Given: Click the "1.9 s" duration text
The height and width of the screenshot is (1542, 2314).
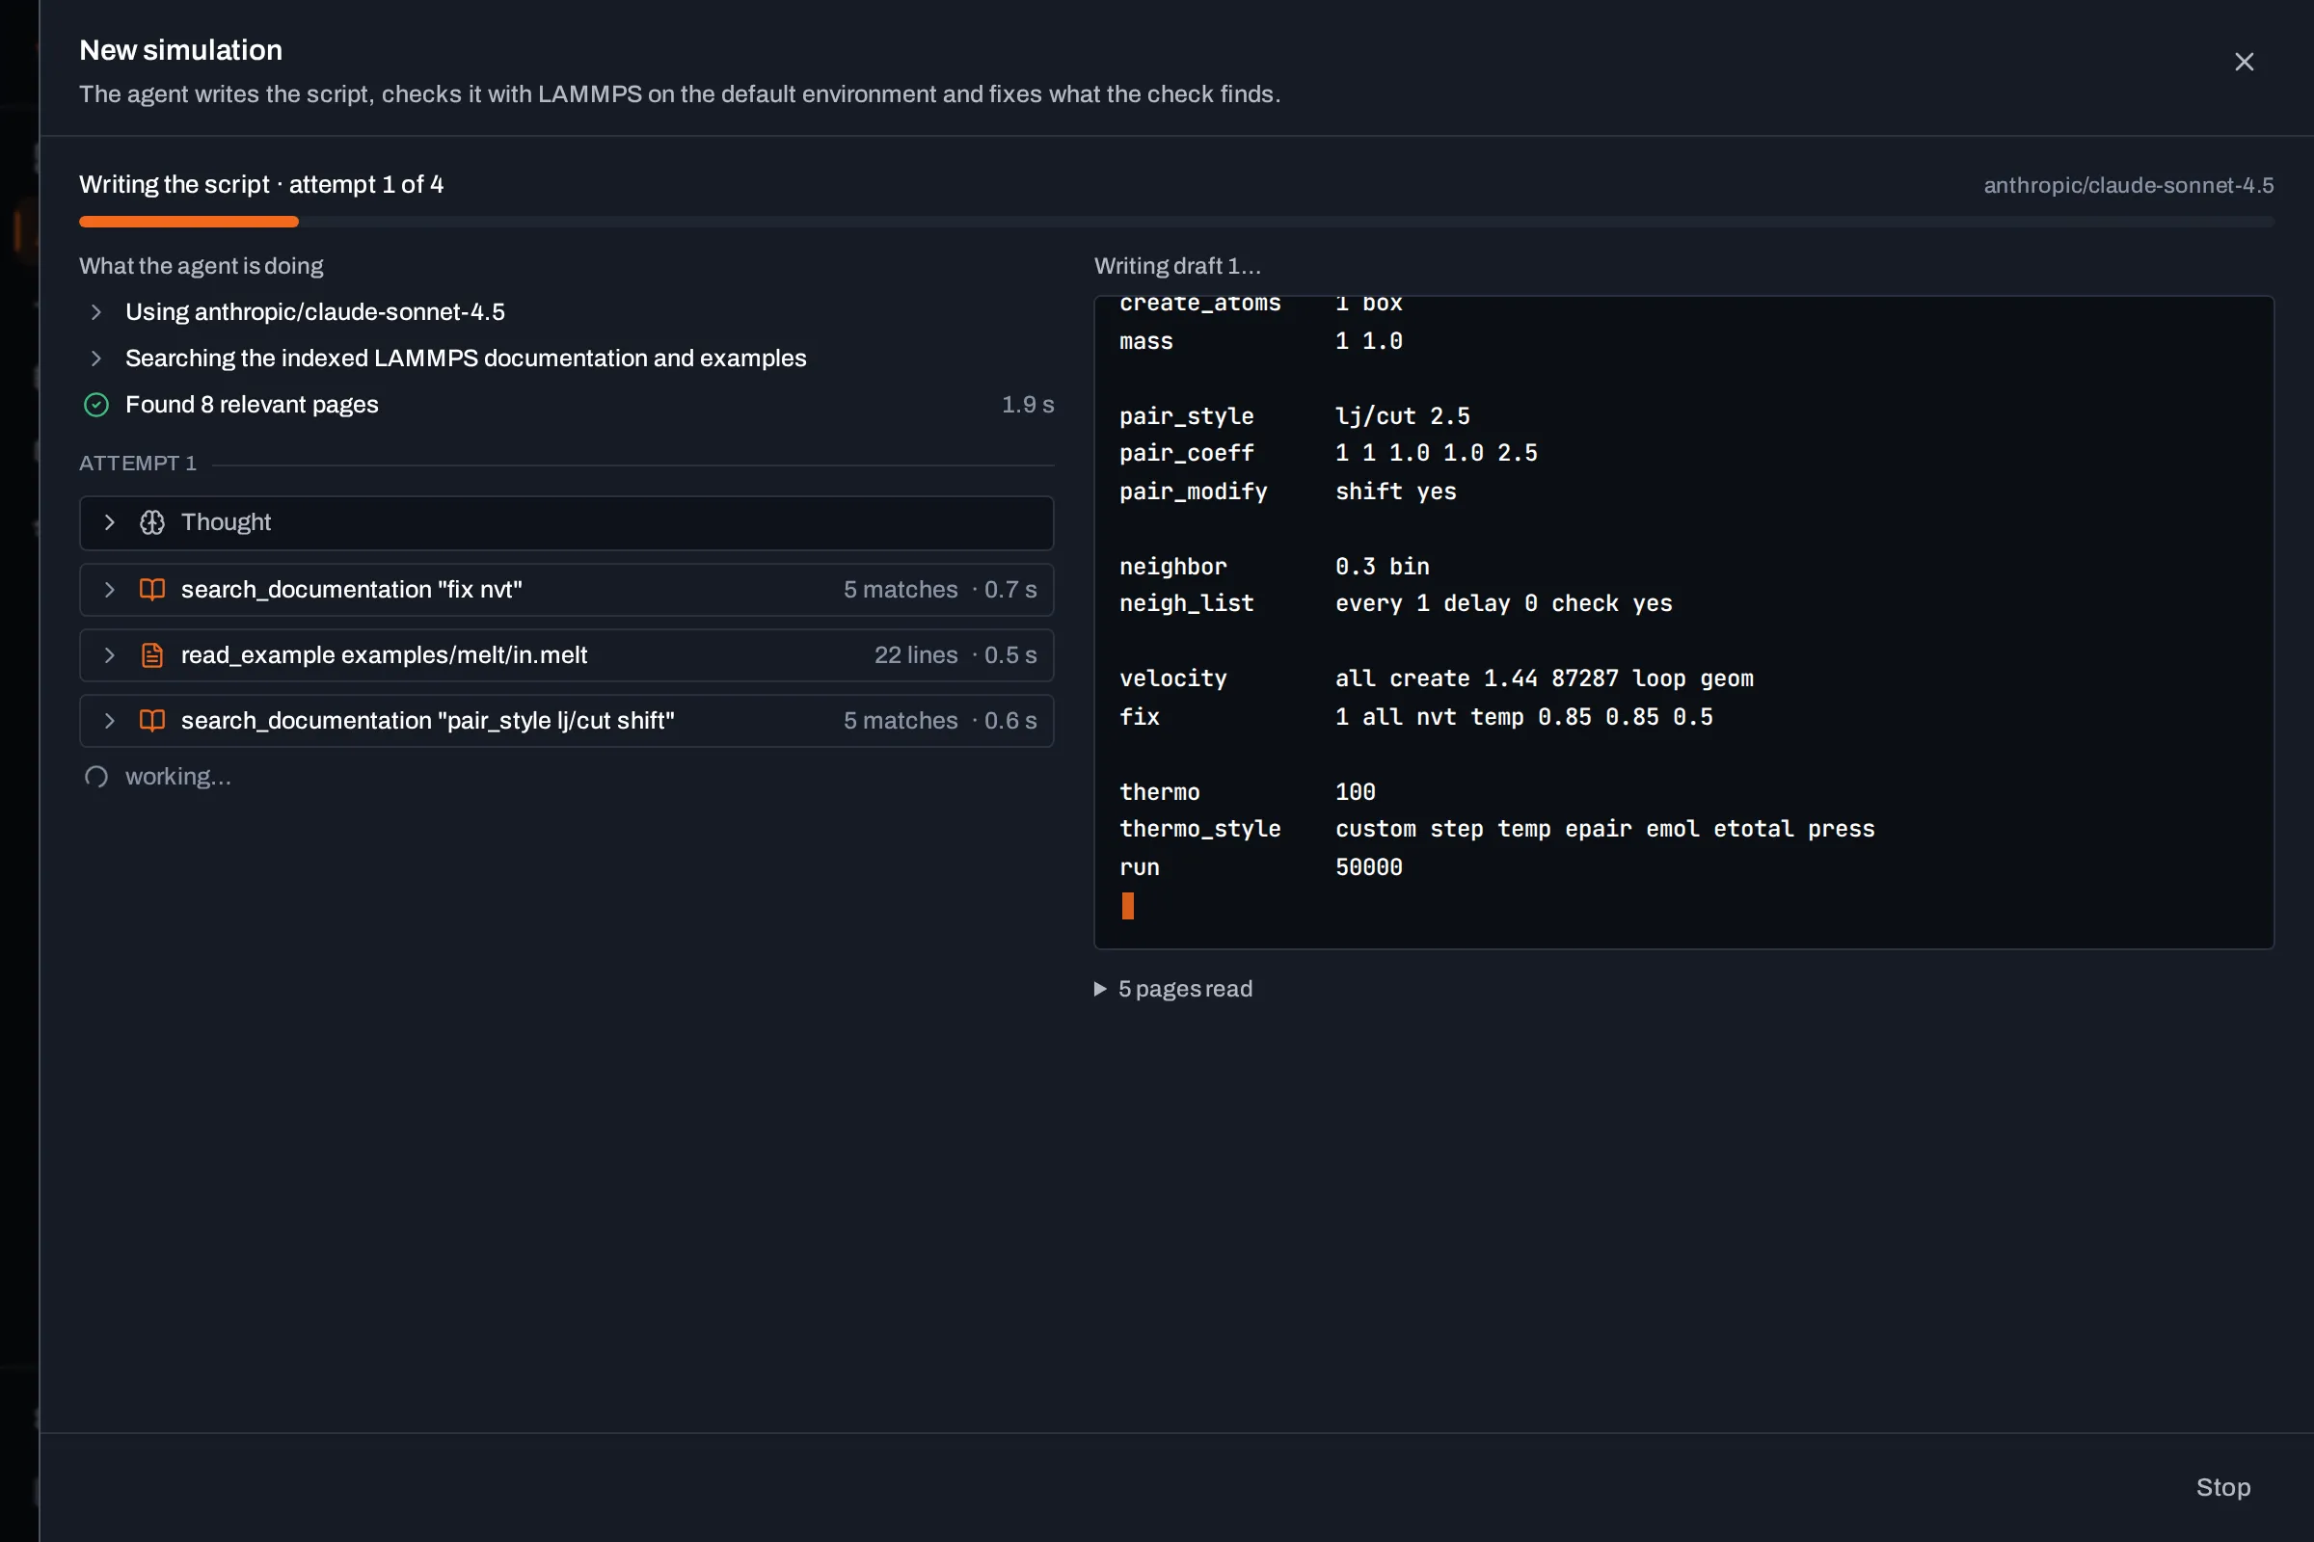Looking at the screenshot, I should click(1027, 404).
